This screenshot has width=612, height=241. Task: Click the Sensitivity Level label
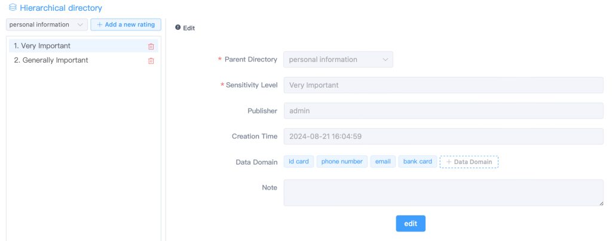click(x=252, y=85)
